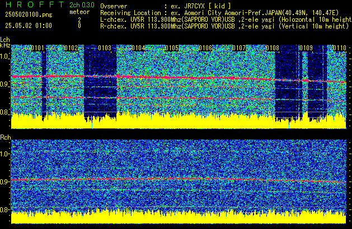Click the Receiving Location Aomori City line
The width and height of the screenshot is (352, 229).
pos(219,13)
